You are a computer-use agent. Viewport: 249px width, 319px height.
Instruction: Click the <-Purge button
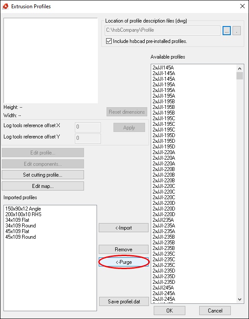(x=123, y=262)
